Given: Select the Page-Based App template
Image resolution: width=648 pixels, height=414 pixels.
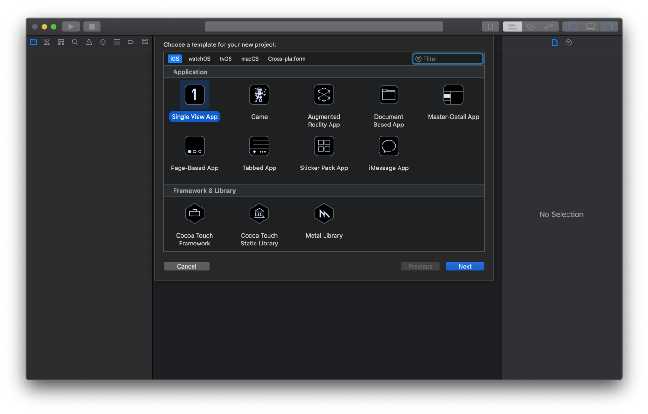Looking at the screenshot, I should 194,153.
